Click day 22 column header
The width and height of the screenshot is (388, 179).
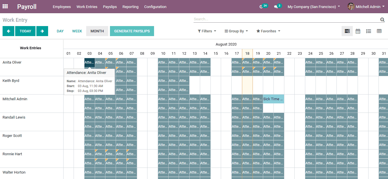(x=289, y=54)
